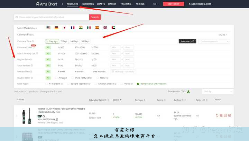Check the Amazon Choice tag filter
The width and height of the screenshot is (249, 141).
96,84
